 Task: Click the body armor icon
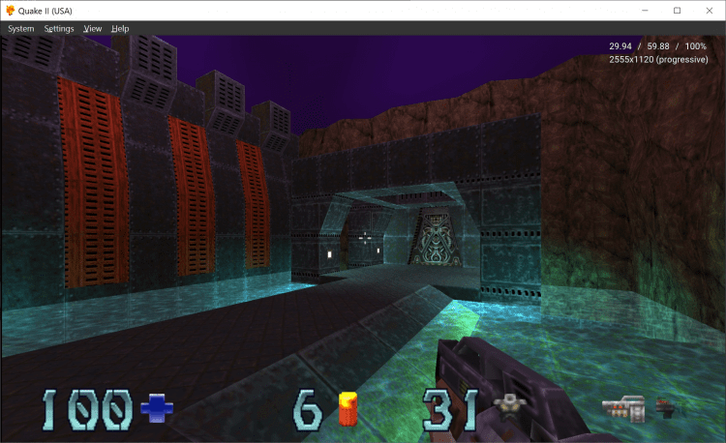coord(509,405)
